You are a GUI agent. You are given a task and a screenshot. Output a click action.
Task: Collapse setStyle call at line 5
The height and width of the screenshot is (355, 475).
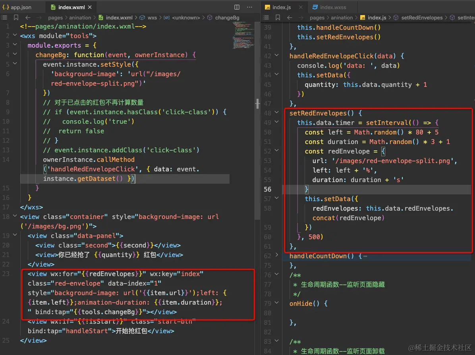click(15, 63)
